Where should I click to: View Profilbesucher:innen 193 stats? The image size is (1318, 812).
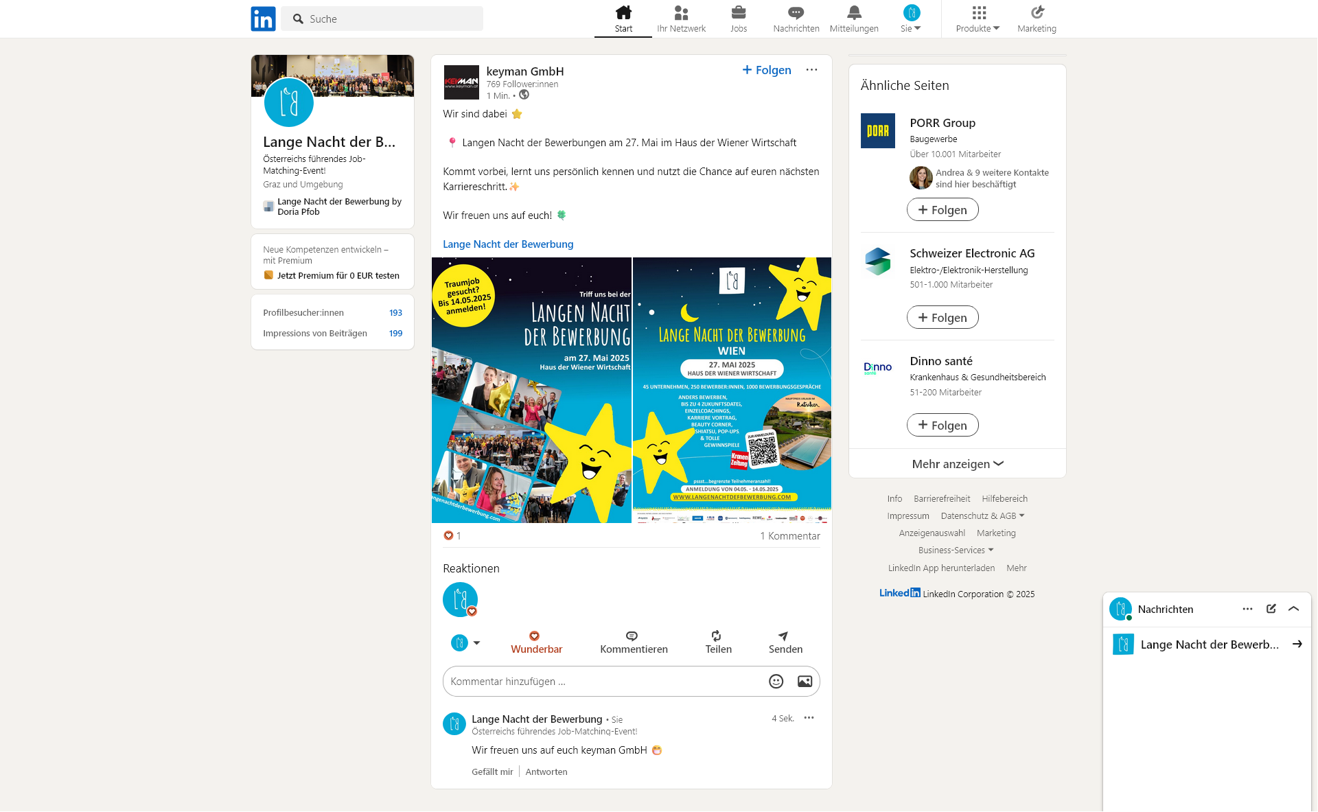click(332, 312)
